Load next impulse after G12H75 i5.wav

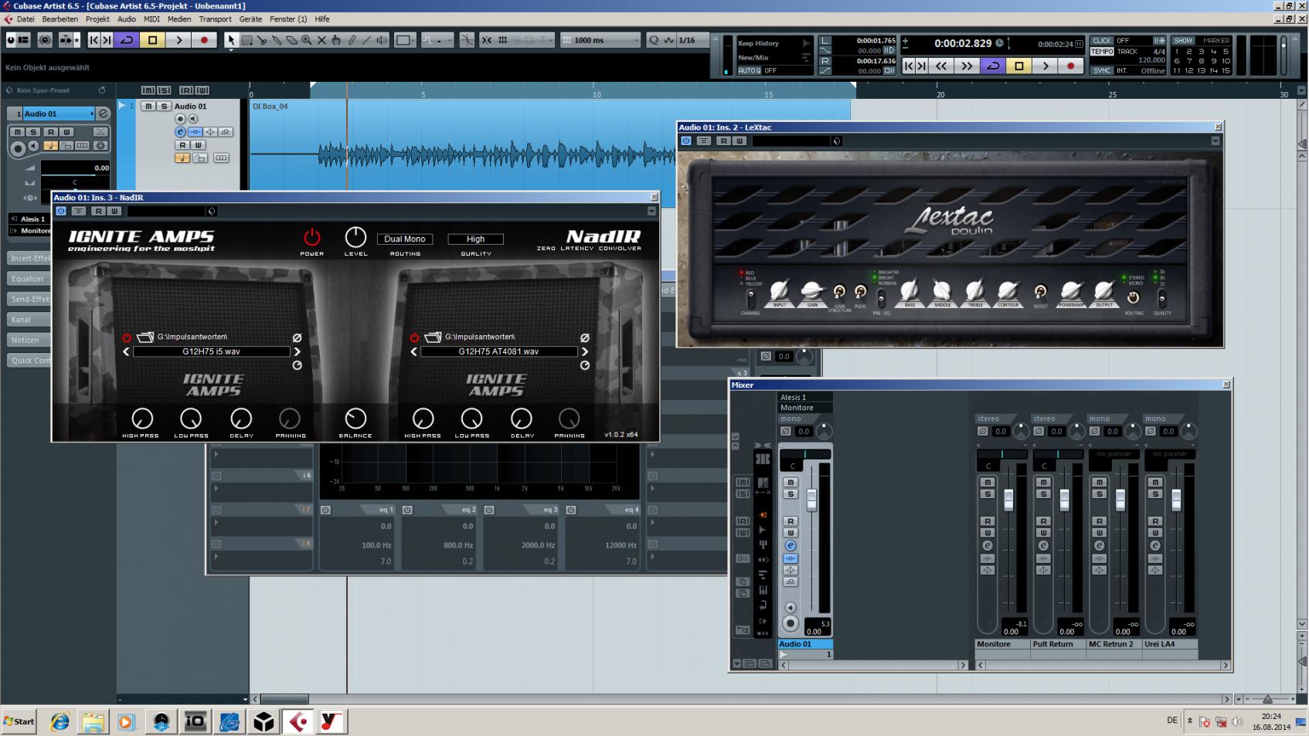click(297, 351)
